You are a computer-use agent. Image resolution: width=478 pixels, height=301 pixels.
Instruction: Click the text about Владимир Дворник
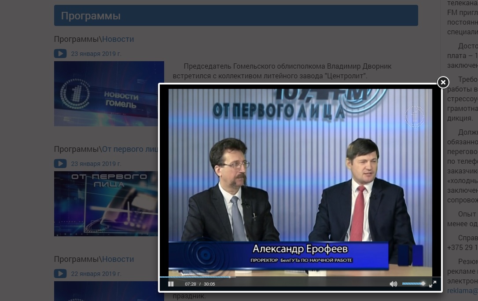[x=282, y=71]
